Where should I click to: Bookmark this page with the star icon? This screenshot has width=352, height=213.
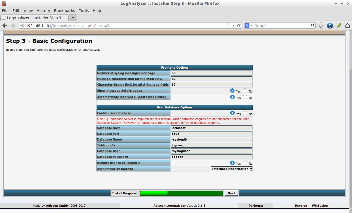(229, 26)
